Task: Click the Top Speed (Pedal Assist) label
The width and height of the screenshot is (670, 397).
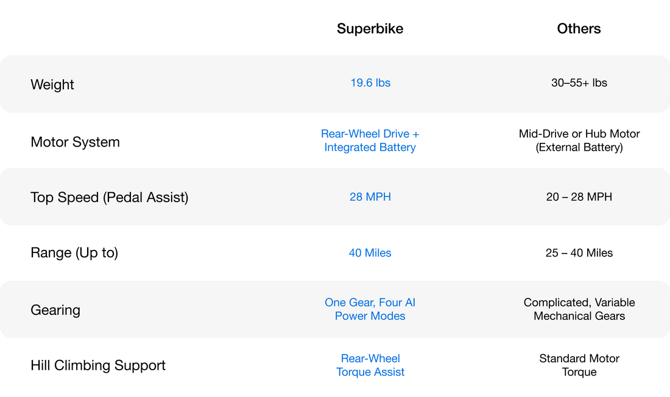Action: point(109,197)
